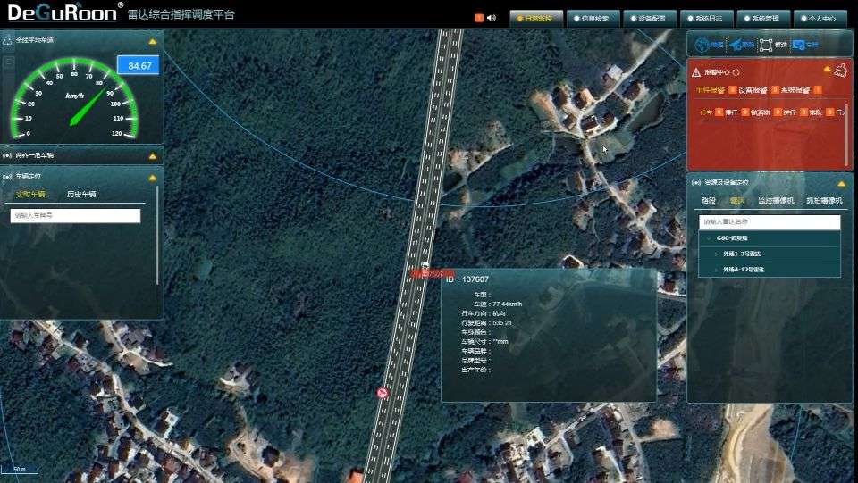Click the second left panel signal icon
The image size is (858, 483).
[x=7, y=155]
